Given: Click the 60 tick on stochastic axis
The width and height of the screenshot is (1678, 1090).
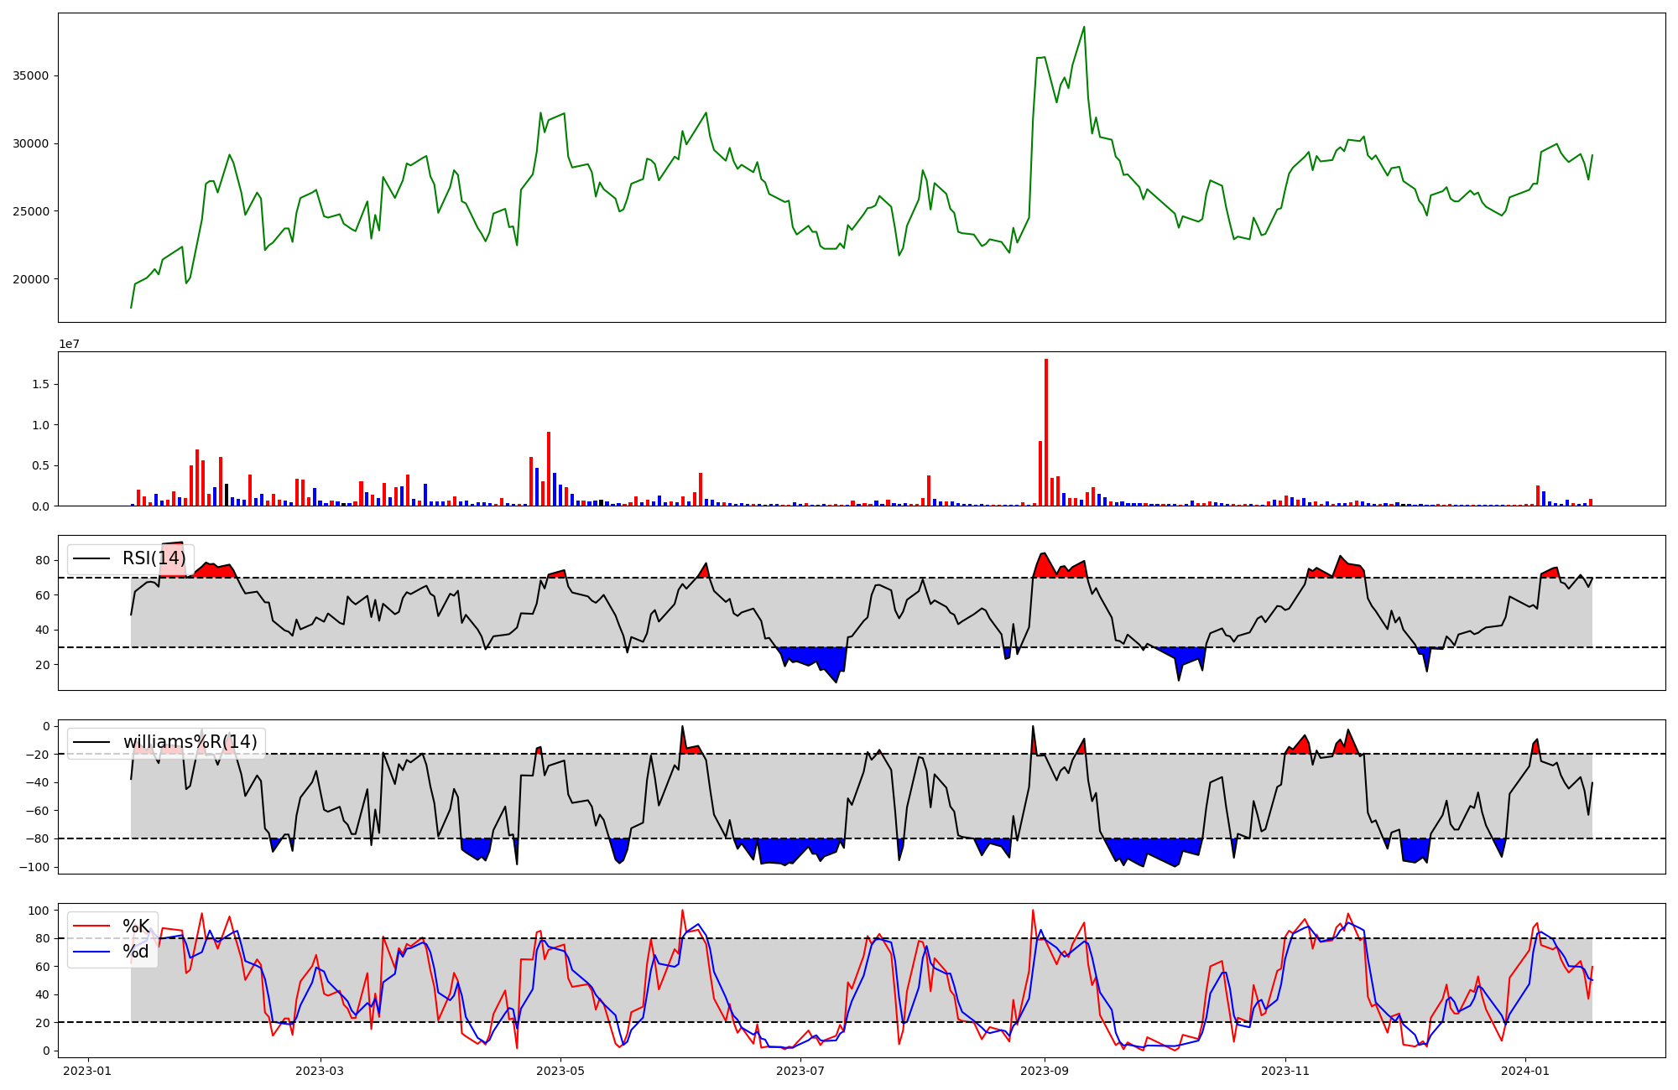Looking at the screenshot, I should point(43,967).
